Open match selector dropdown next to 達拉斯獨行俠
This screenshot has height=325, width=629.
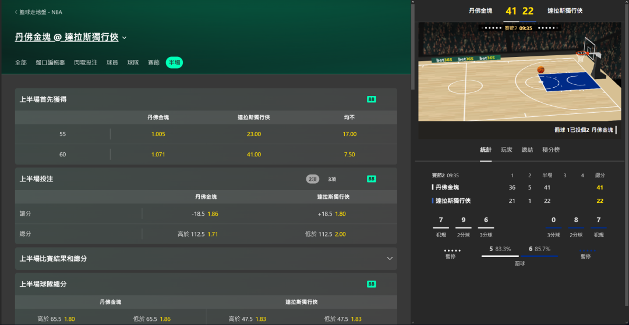tap(125, 38)
